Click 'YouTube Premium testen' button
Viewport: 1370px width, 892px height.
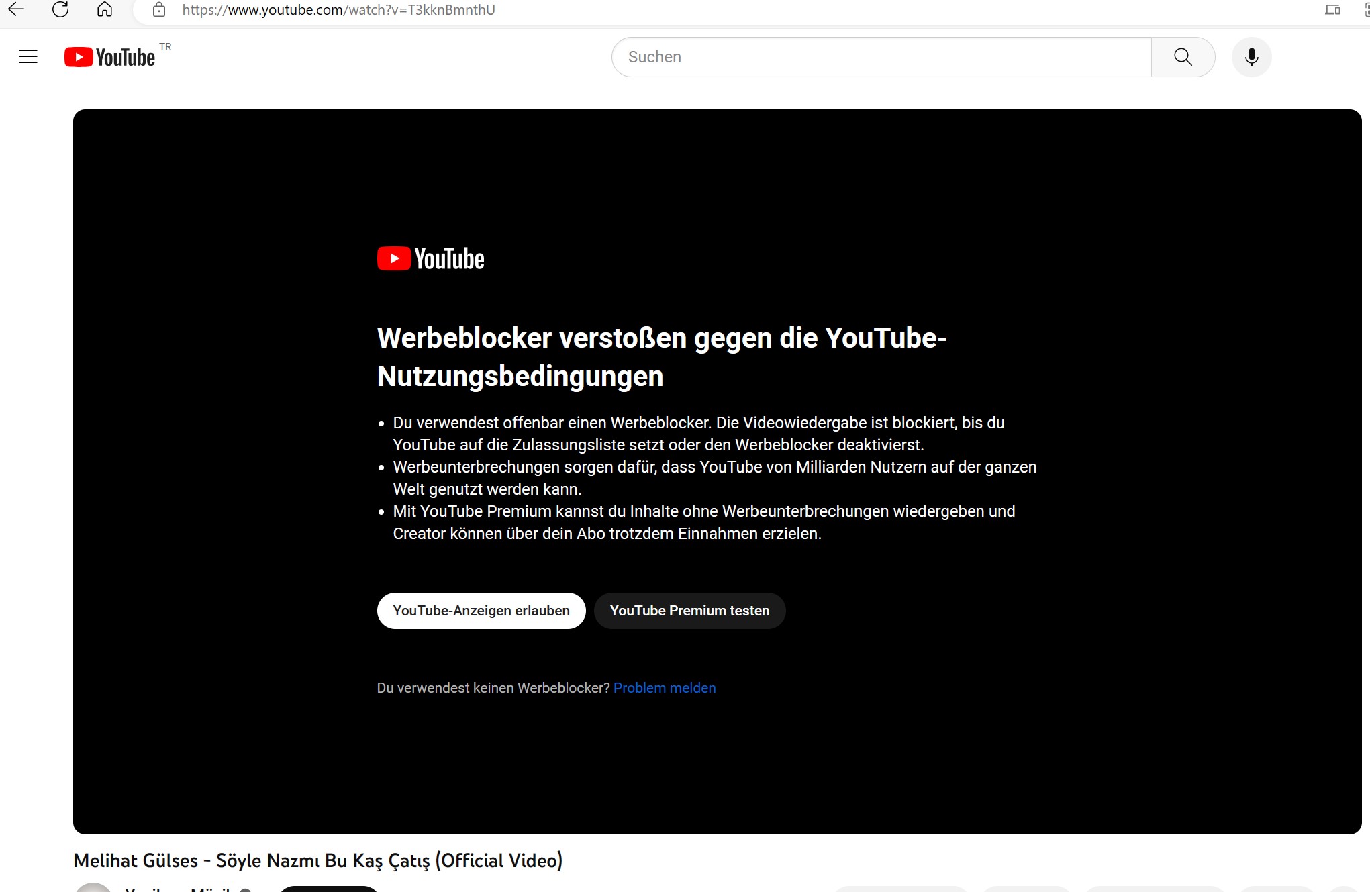(689, 611)
